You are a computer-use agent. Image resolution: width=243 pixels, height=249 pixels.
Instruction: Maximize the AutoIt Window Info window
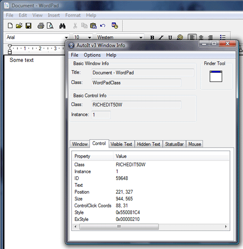coord(214,44)
